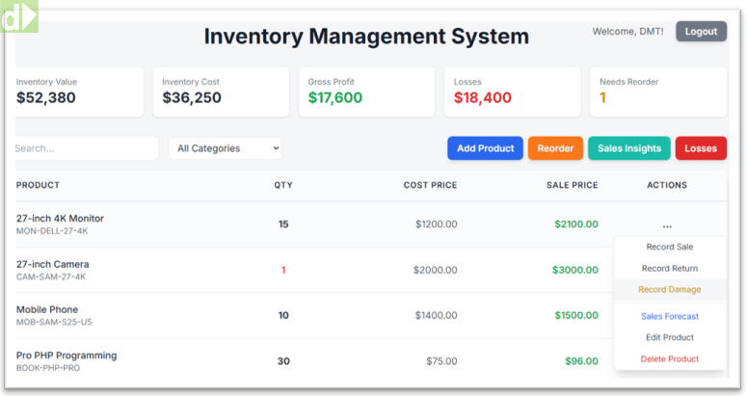Select Record Damage menu entry

coord(670,290)
